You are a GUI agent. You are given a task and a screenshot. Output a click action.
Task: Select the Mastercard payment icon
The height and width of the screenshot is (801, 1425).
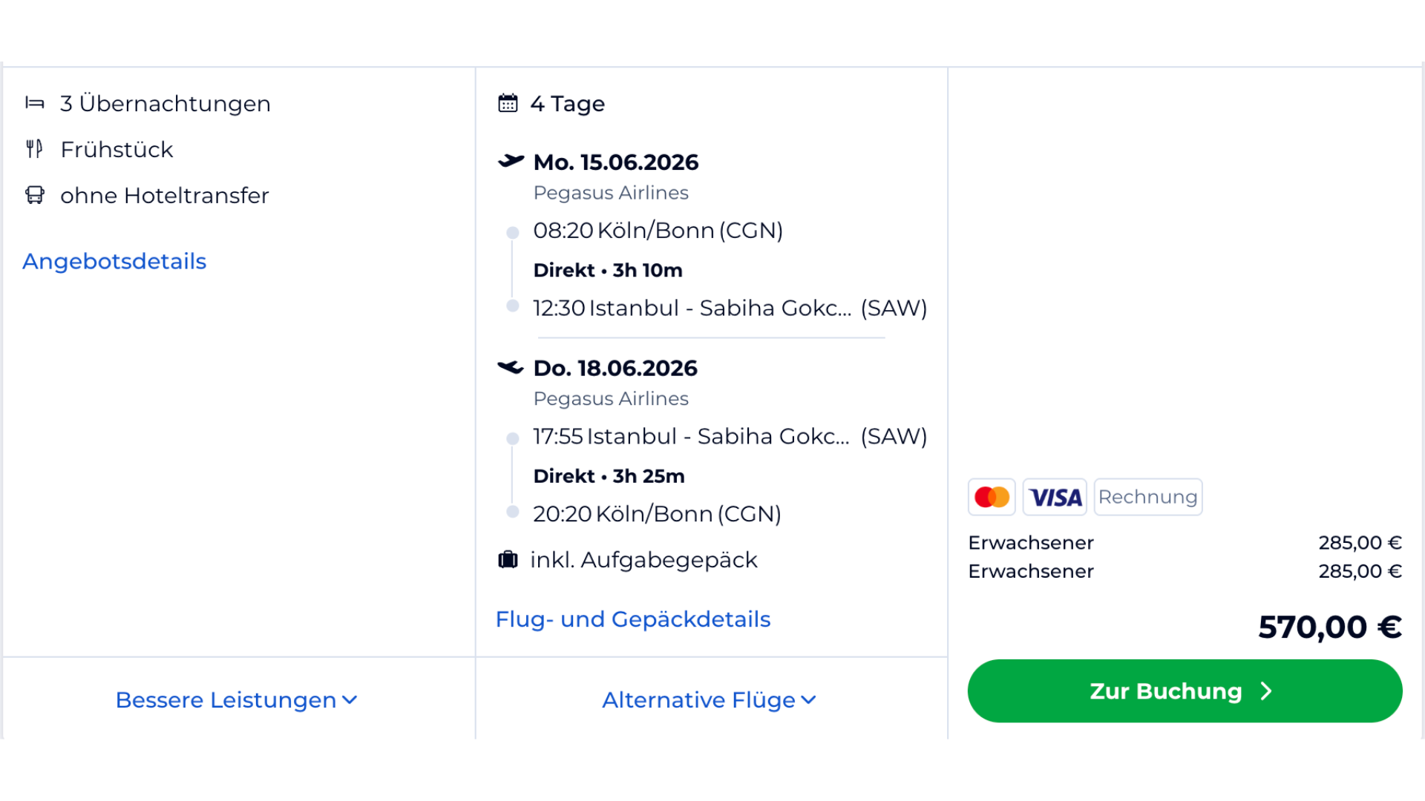[992, 497]
